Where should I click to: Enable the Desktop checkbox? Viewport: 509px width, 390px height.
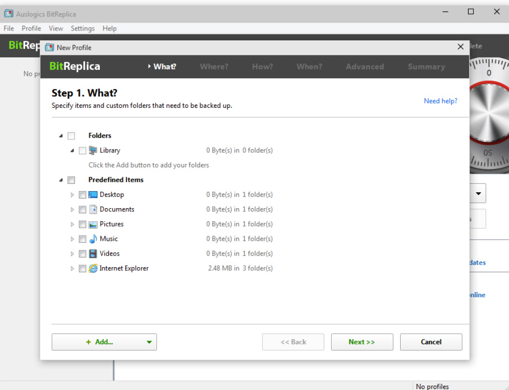(x=82, y=194)
